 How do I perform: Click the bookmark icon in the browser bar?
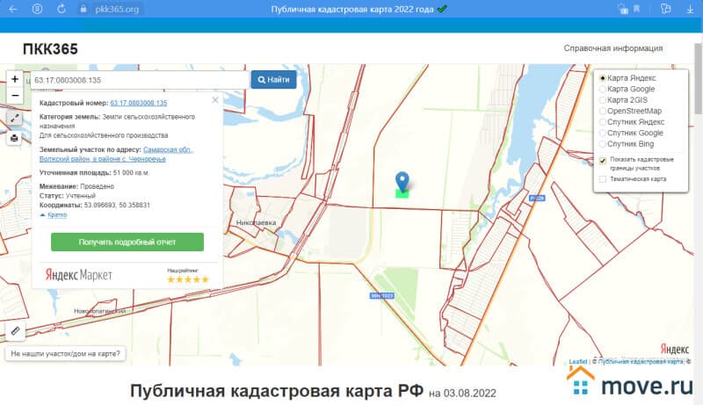pyautogui.click(x=636, y=9)
